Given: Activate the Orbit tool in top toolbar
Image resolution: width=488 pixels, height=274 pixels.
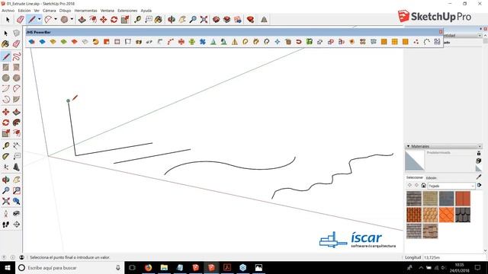Looking at the screenshot, I should coord(171,20).
